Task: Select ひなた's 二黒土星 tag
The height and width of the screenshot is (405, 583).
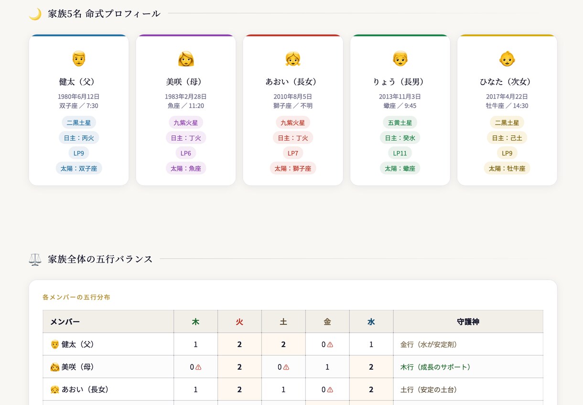Action: click(507, 122)
